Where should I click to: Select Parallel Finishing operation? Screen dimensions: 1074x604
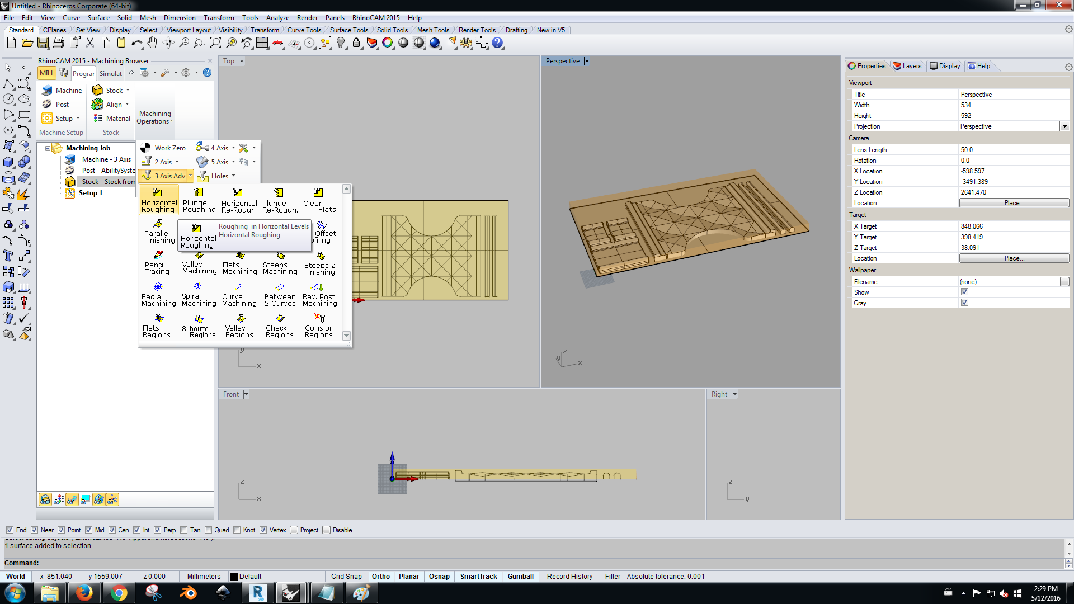pyautogui.click(x=159, y=232)
